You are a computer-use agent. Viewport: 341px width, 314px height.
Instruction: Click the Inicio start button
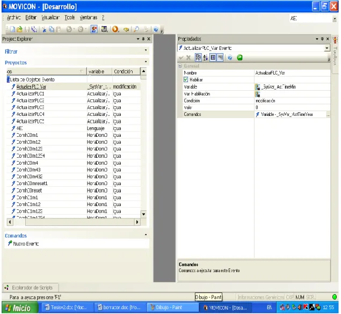[20, 308]
